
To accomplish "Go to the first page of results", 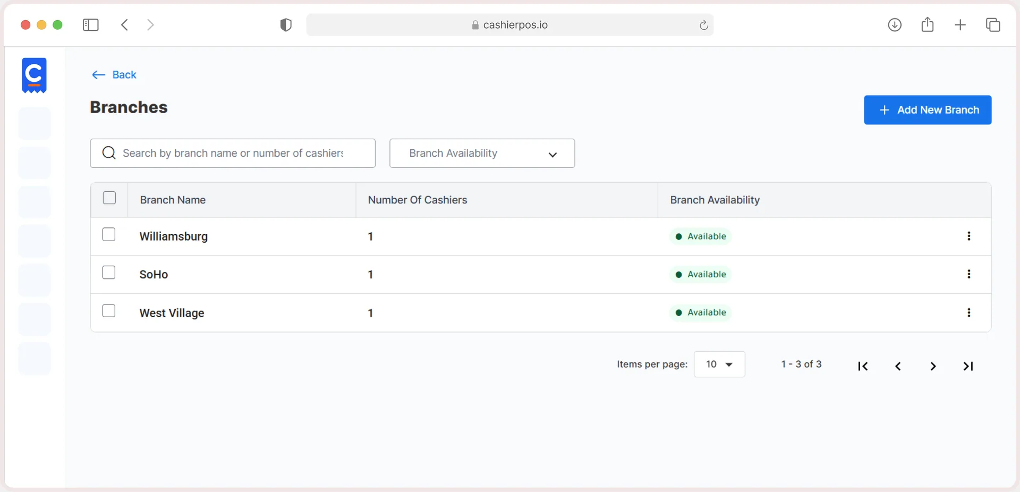I will (863, 366).
